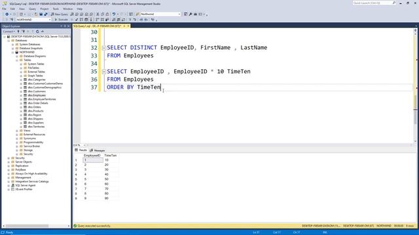
Task: Select dbo.Products in the tree
Action: [x=35, y=111]
